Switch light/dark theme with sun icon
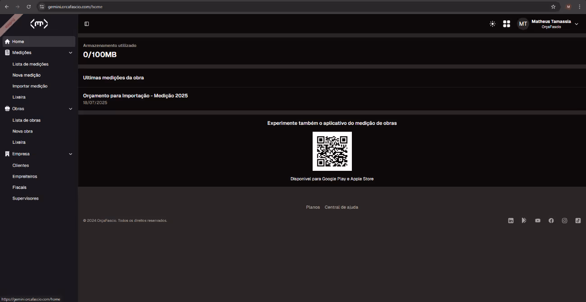This screenshot has width=586, height=302. point(493,24)
